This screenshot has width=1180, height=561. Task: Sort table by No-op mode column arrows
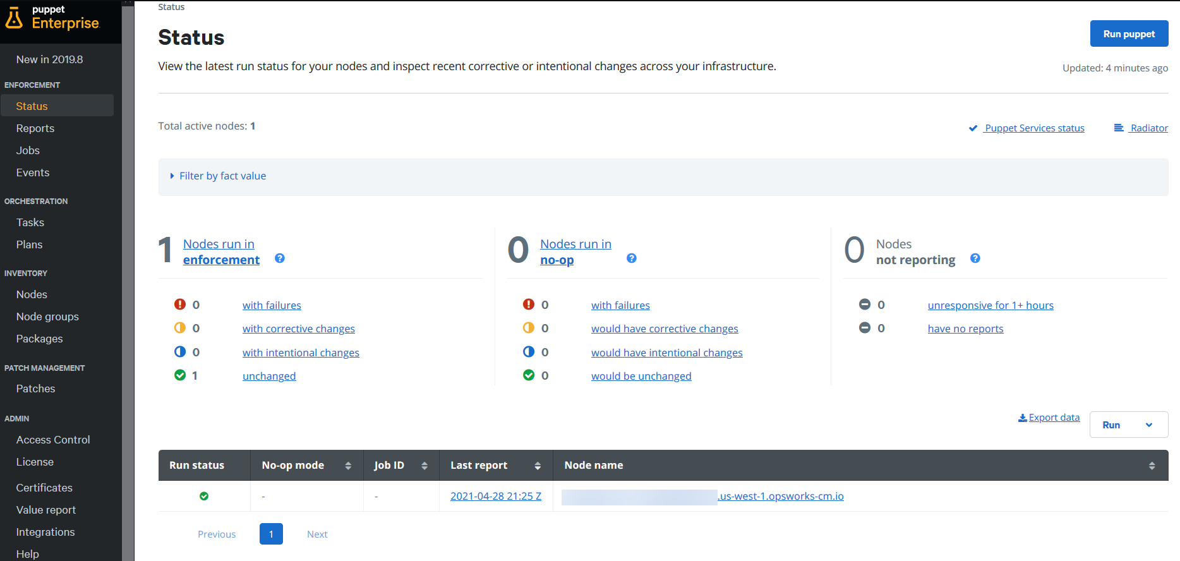click(348, 466)
